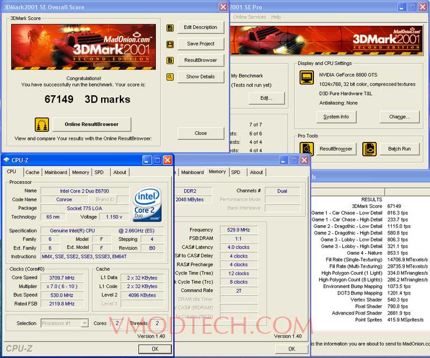
Task: Click the Batch Run icon
Action: click(x=369, y=149)
